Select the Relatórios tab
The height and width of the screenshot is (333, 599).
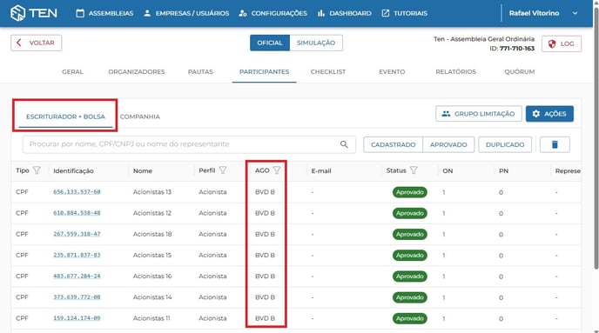click(455, 71)
